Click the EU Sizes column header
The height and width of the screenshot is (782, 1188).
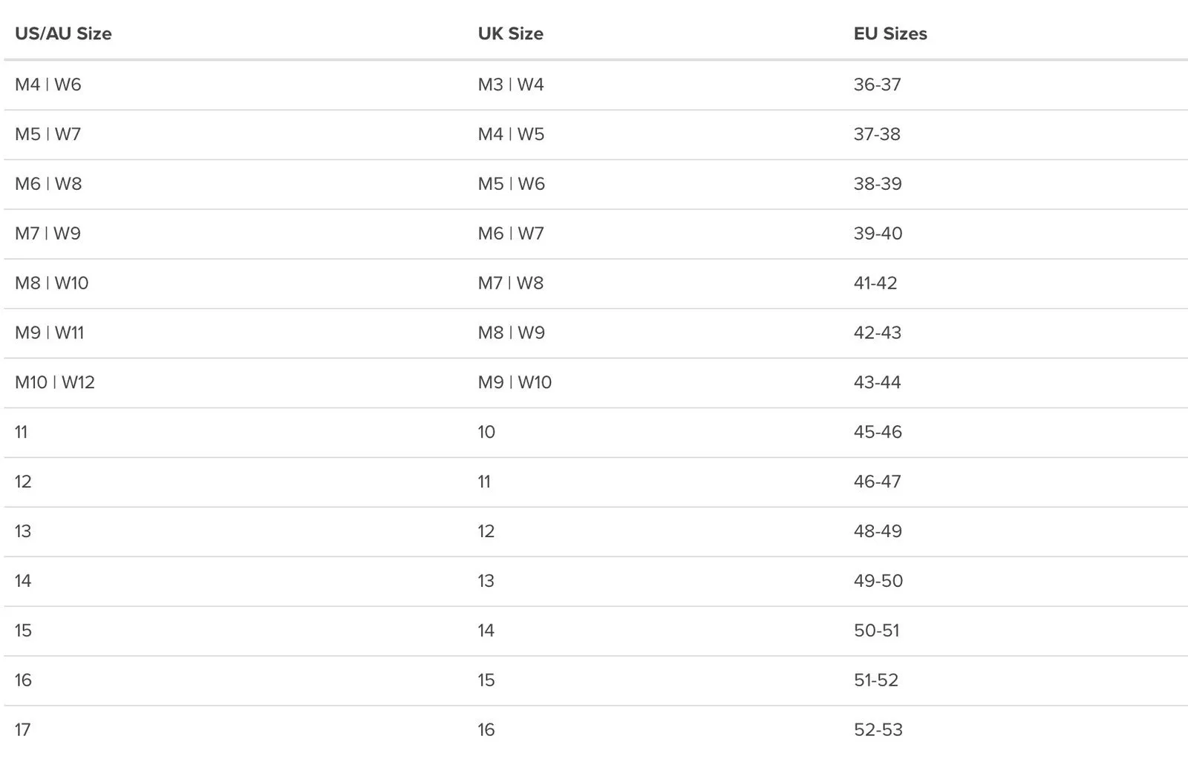pos(890,34)
